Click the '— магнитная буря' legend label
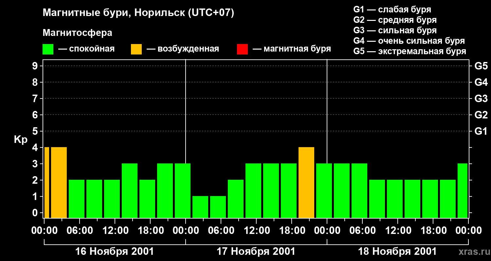Viewport: 491px width, 261px height. [292, 49]
